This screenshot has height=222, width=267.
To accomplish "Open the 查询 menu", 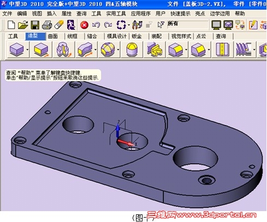I will (81, 14).
